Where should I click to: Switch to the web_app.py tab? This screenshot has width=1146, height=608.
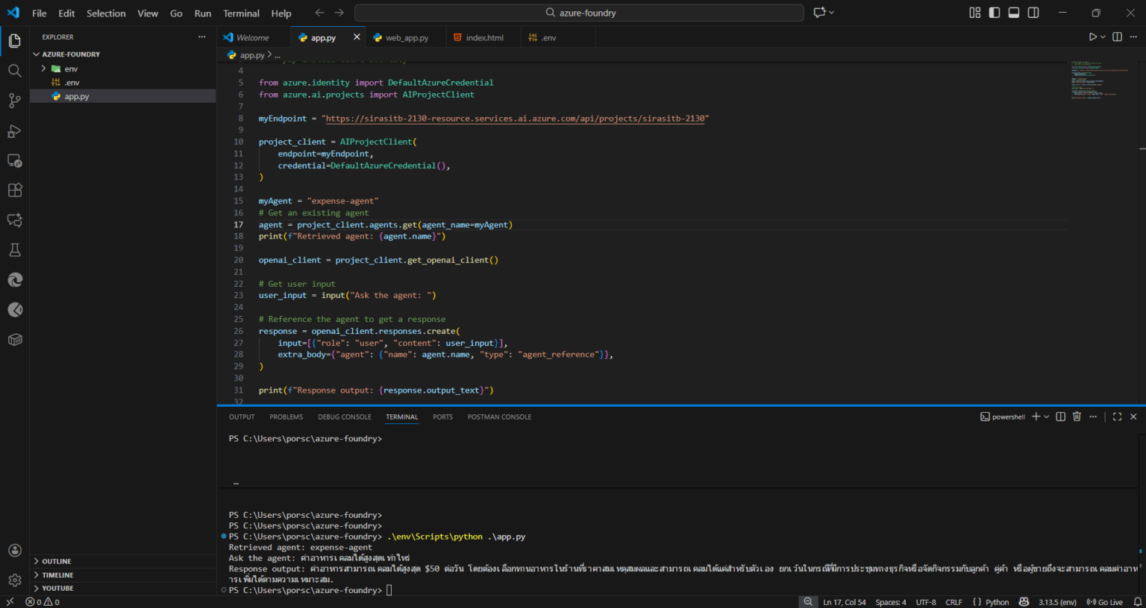tap(405, 37)
